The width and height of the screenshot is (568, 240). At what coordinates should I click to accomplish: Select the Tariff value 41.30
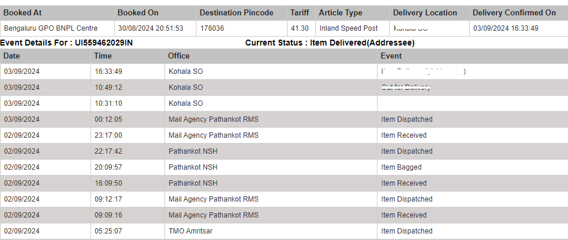(x=301, y=28)
